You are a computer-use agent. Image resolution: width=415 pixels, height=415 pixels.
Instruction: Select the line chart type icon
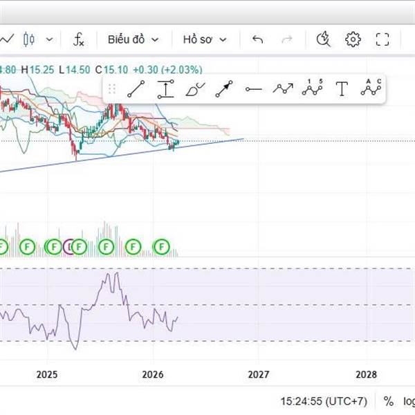tap(6, 39)
